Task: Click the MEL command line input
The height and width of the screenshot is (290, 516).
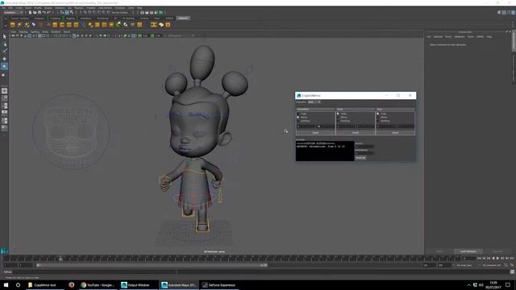Action: coord(94,272)
